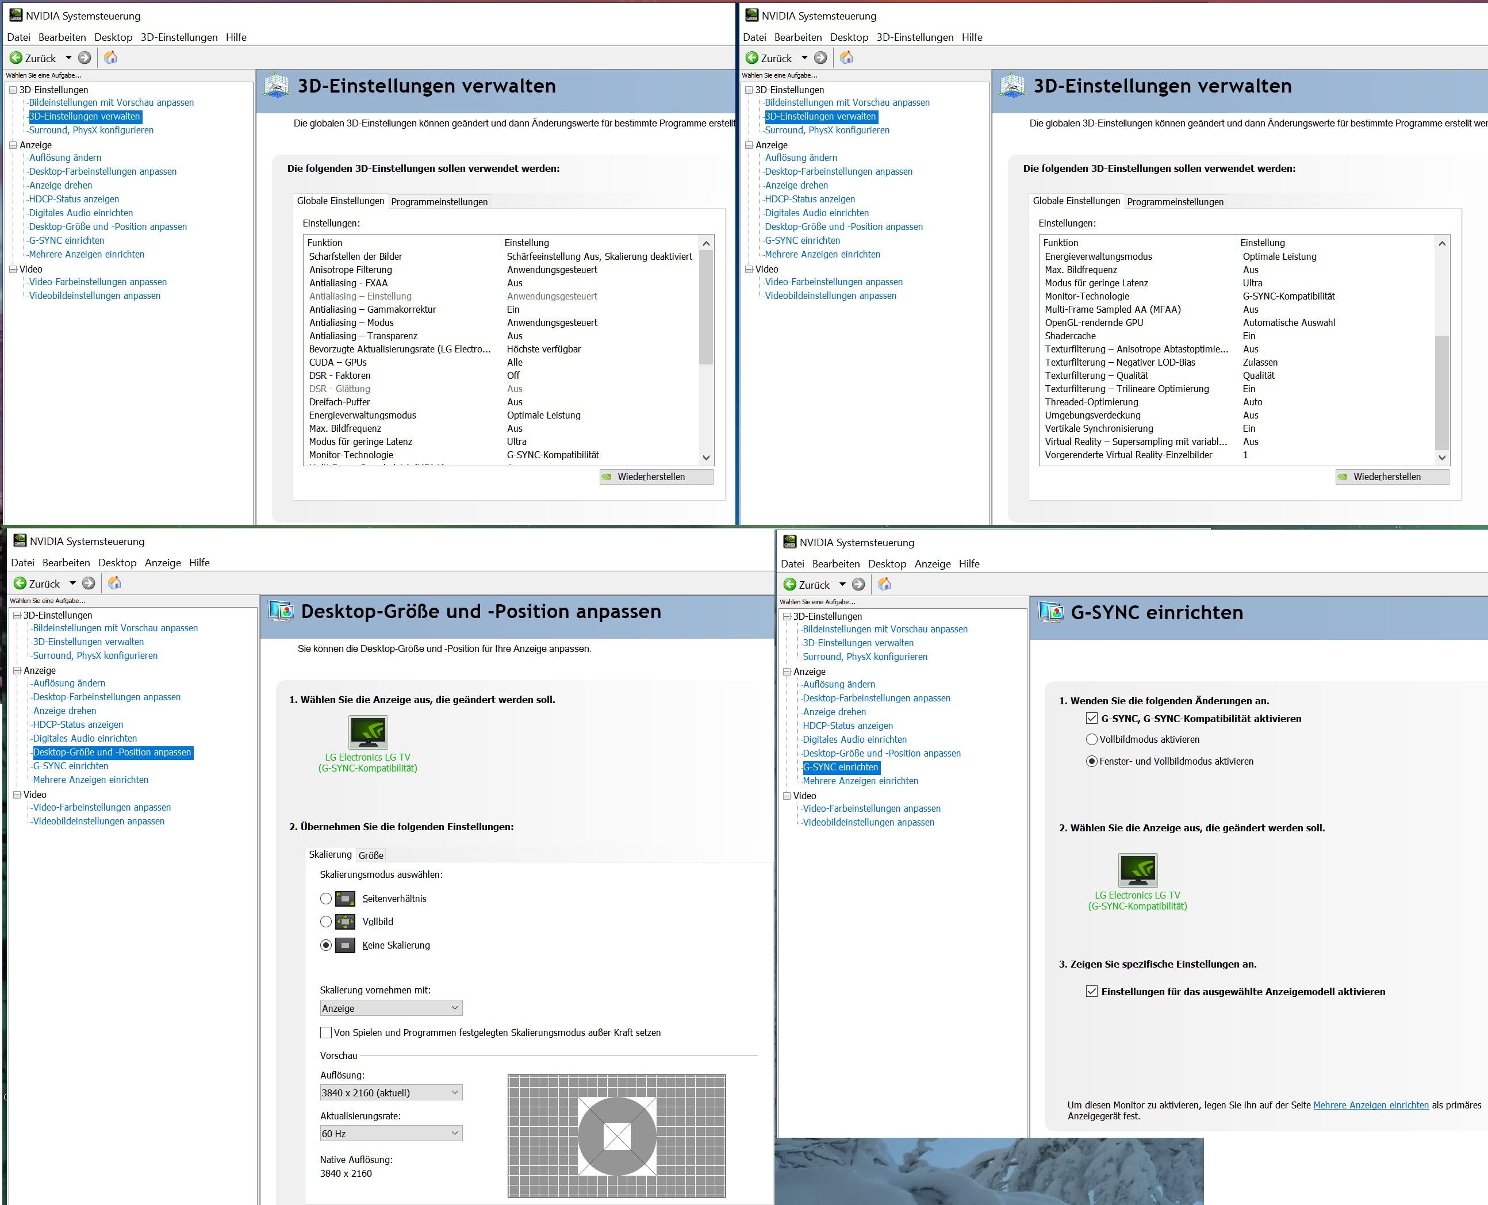Click the header icon beside the G-SYNC einrichten heading

(x=1051, y=612)
